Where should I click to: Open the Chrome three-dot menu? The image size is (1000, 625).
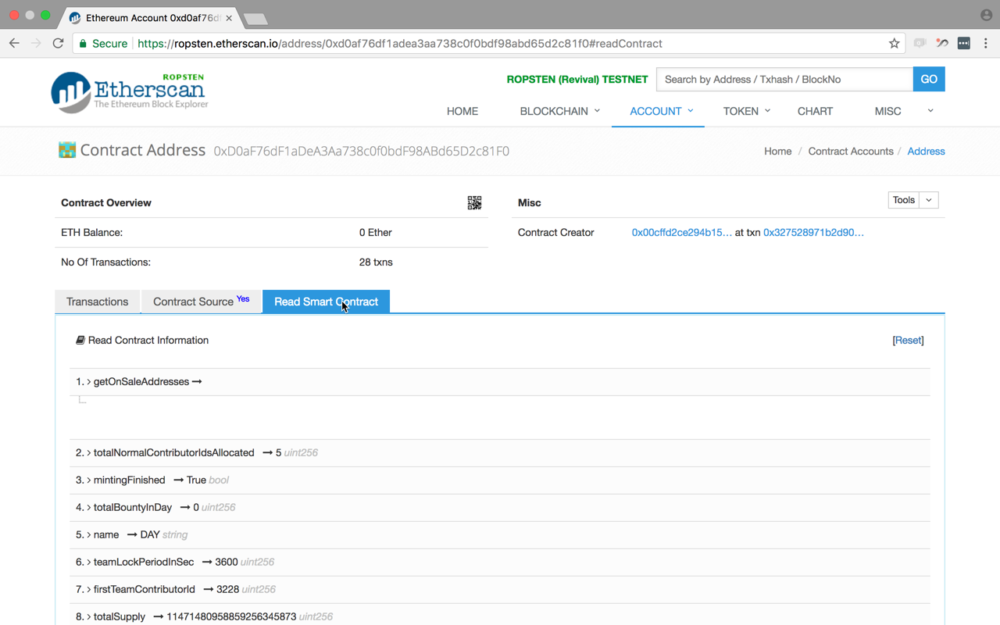986,44
